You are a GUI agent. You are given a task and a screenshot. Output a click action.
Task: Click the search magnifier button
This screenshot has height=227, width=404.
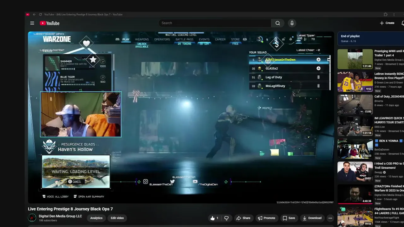(278, 23)
